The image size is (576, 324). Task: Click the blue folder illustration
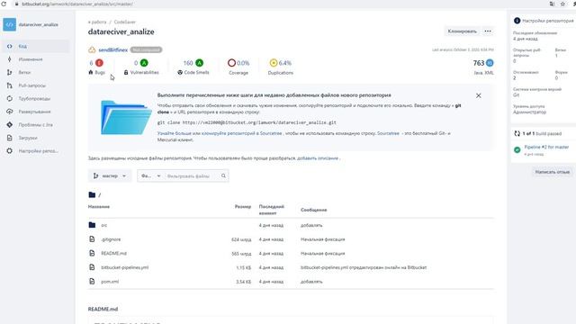click(126, 117)
